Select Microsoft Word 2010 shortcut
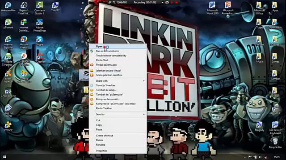Viewport: 286px width, 160px height. point(212,8)
